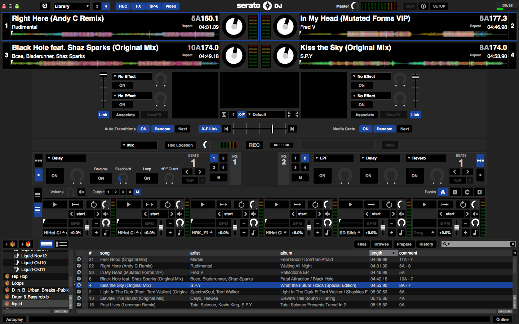Move the crossfader slider
This screenshot has height=324, width=519.
tap(272, 129)
